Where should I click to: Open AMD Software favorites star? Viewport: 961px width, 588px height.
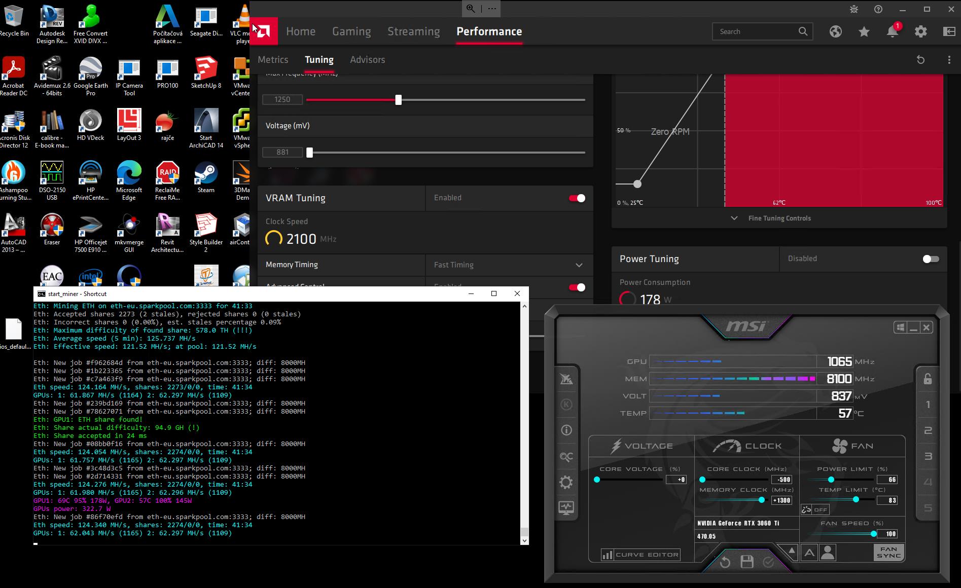864,31
